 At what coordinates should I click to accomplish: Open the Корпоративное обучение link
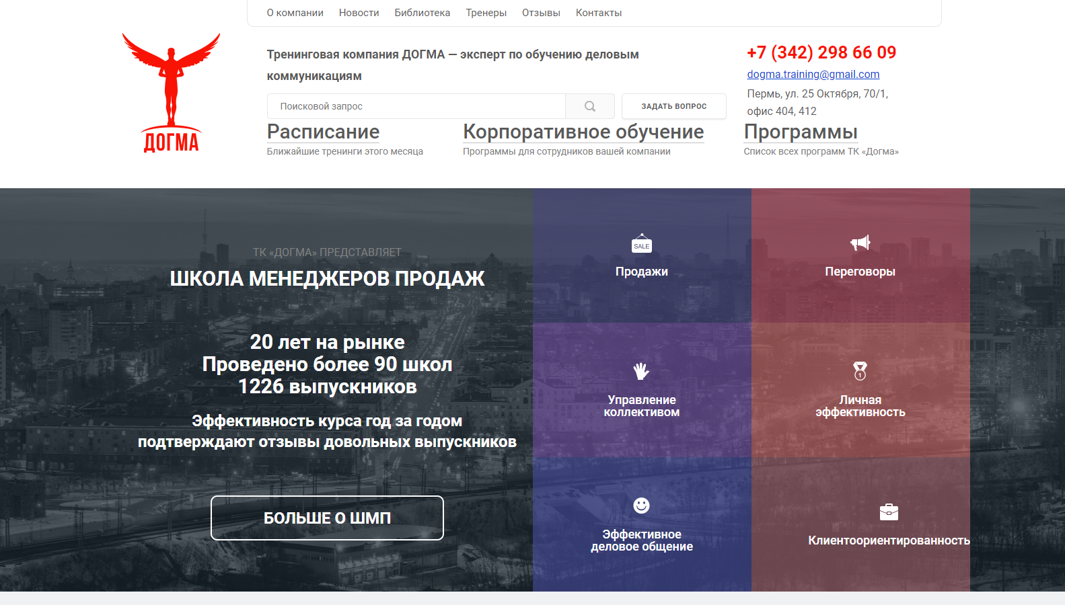[583, 132]
